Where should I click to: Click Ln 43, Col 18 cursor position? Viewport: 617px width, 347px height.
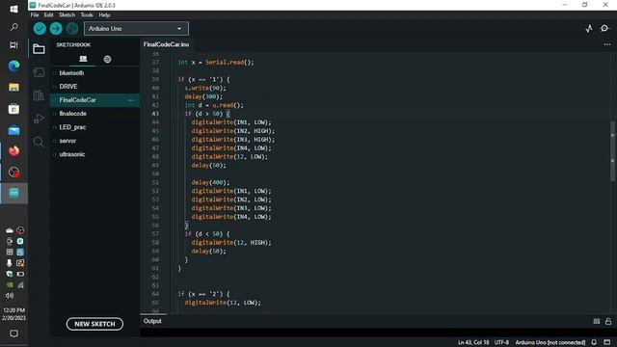coord(473,342)
